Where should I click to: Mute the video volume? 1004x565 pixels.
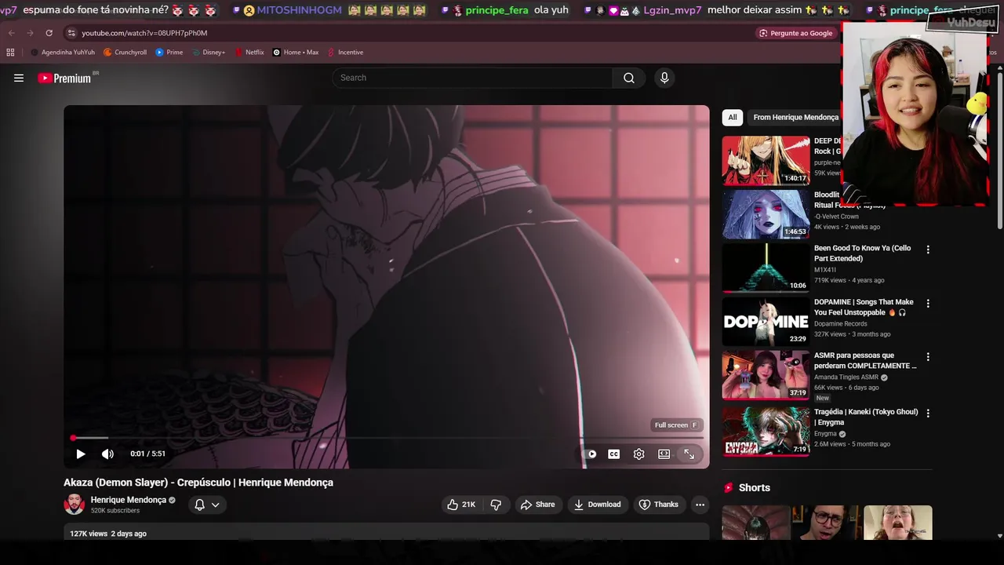(107, 454)
